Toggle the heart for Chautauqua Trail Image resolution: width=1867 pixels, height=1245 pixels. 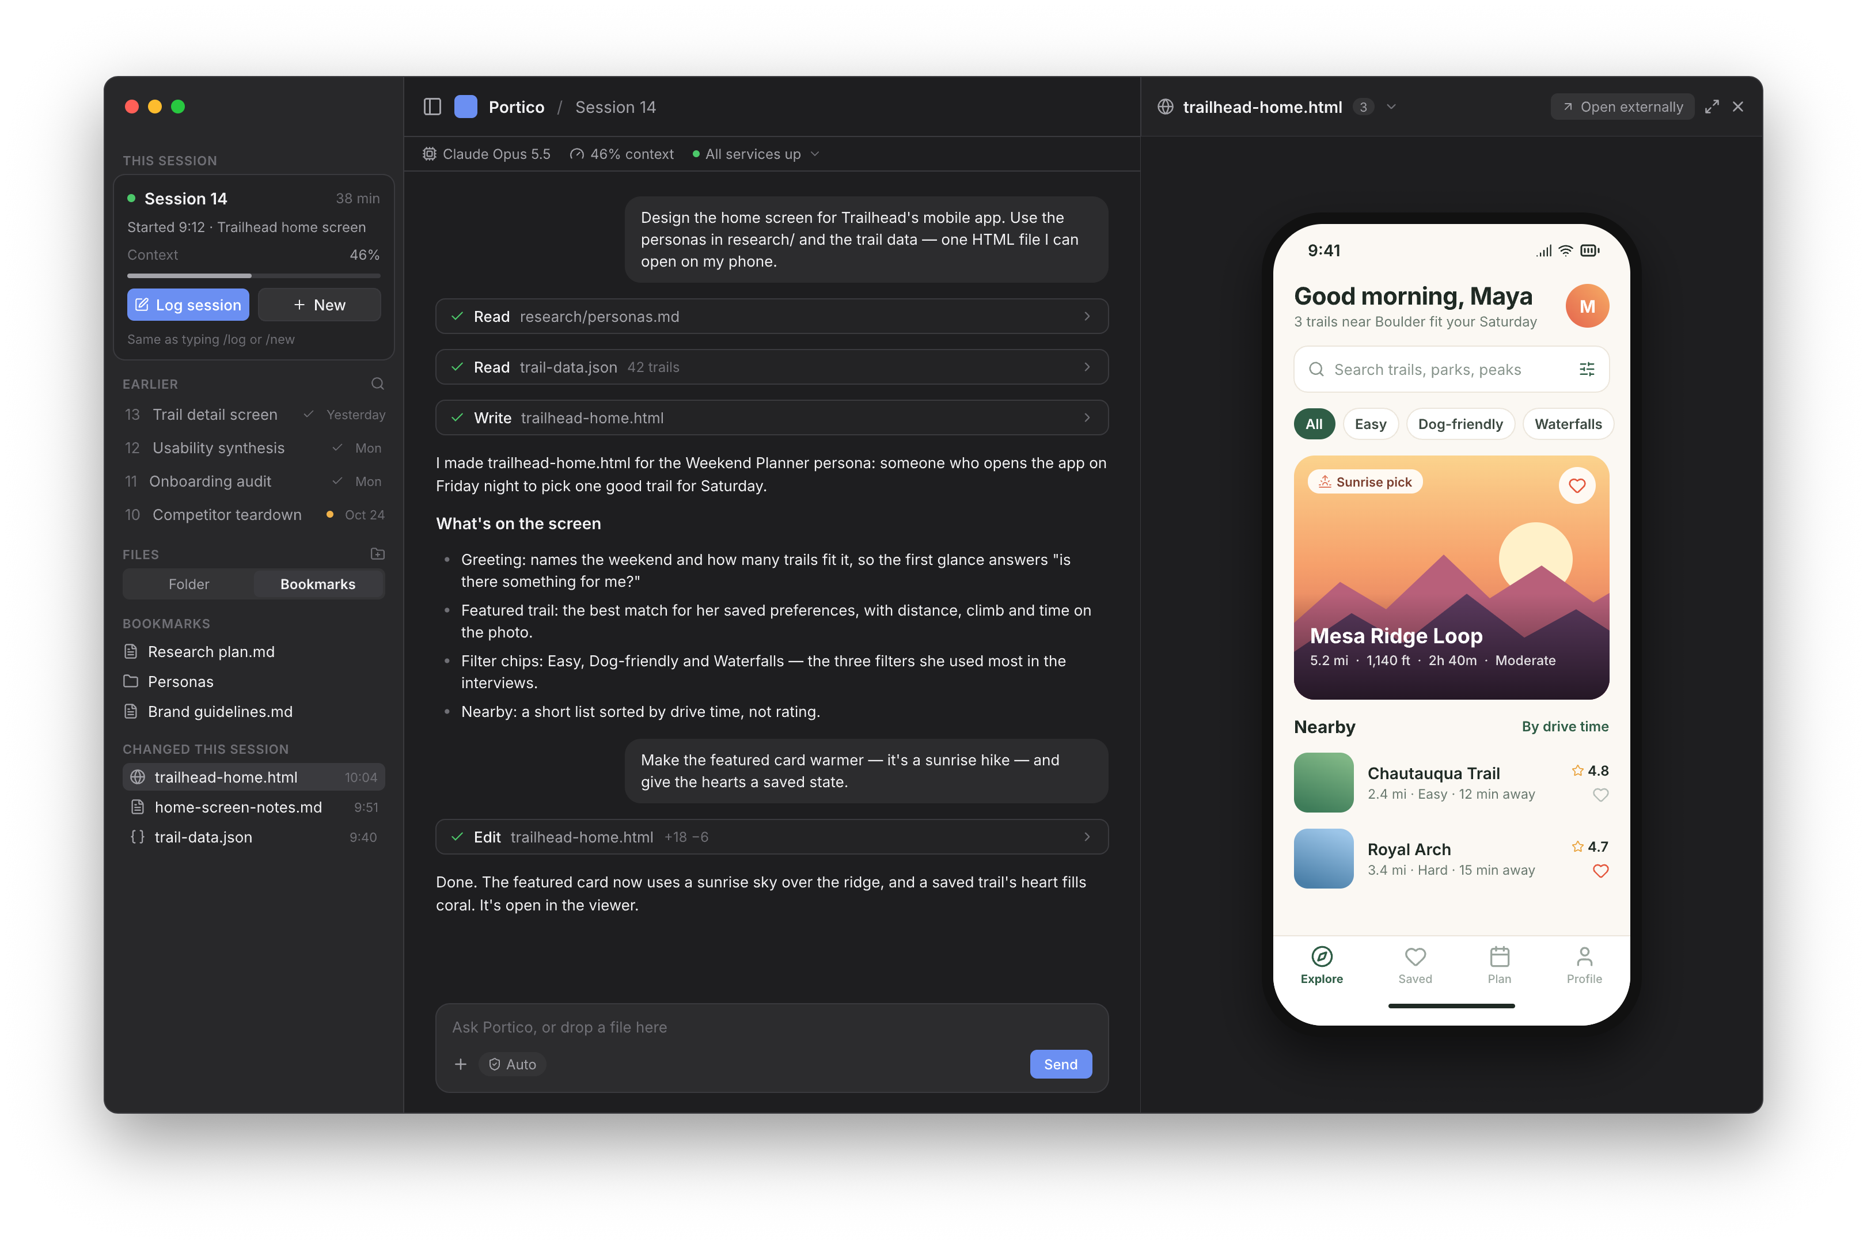1600,795
